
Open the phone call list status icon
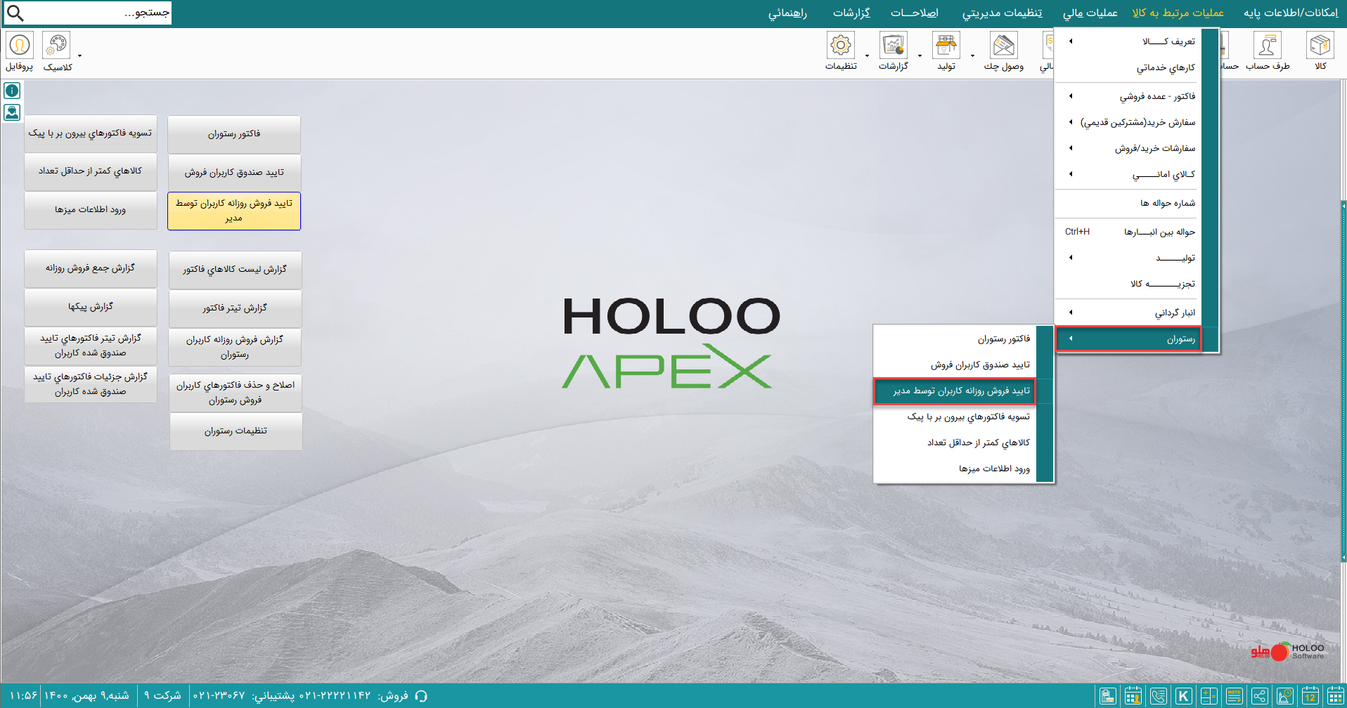(1159, 696)
